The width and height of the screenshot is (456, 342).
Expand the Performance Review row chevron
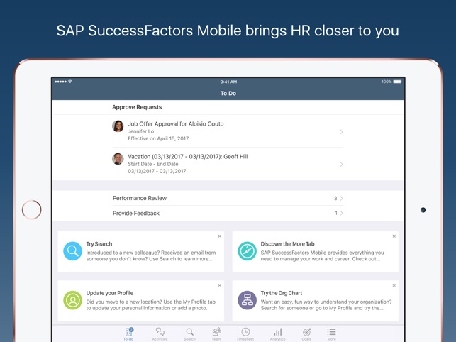tap(341, 198)
